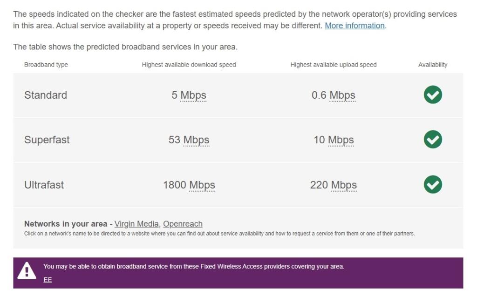Viewport: 477px width, 296px height.
Task: Click Mbps abbreviation in Superfast upload speed
Action: (341, 140)
